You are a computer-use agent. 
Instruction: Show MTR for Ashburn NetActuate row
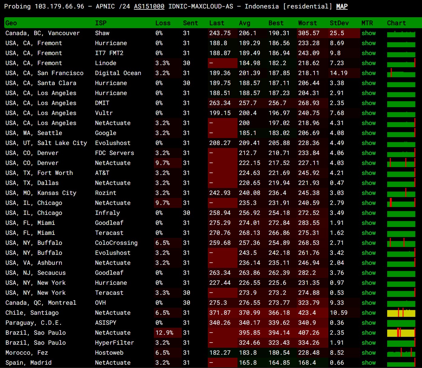368,263
